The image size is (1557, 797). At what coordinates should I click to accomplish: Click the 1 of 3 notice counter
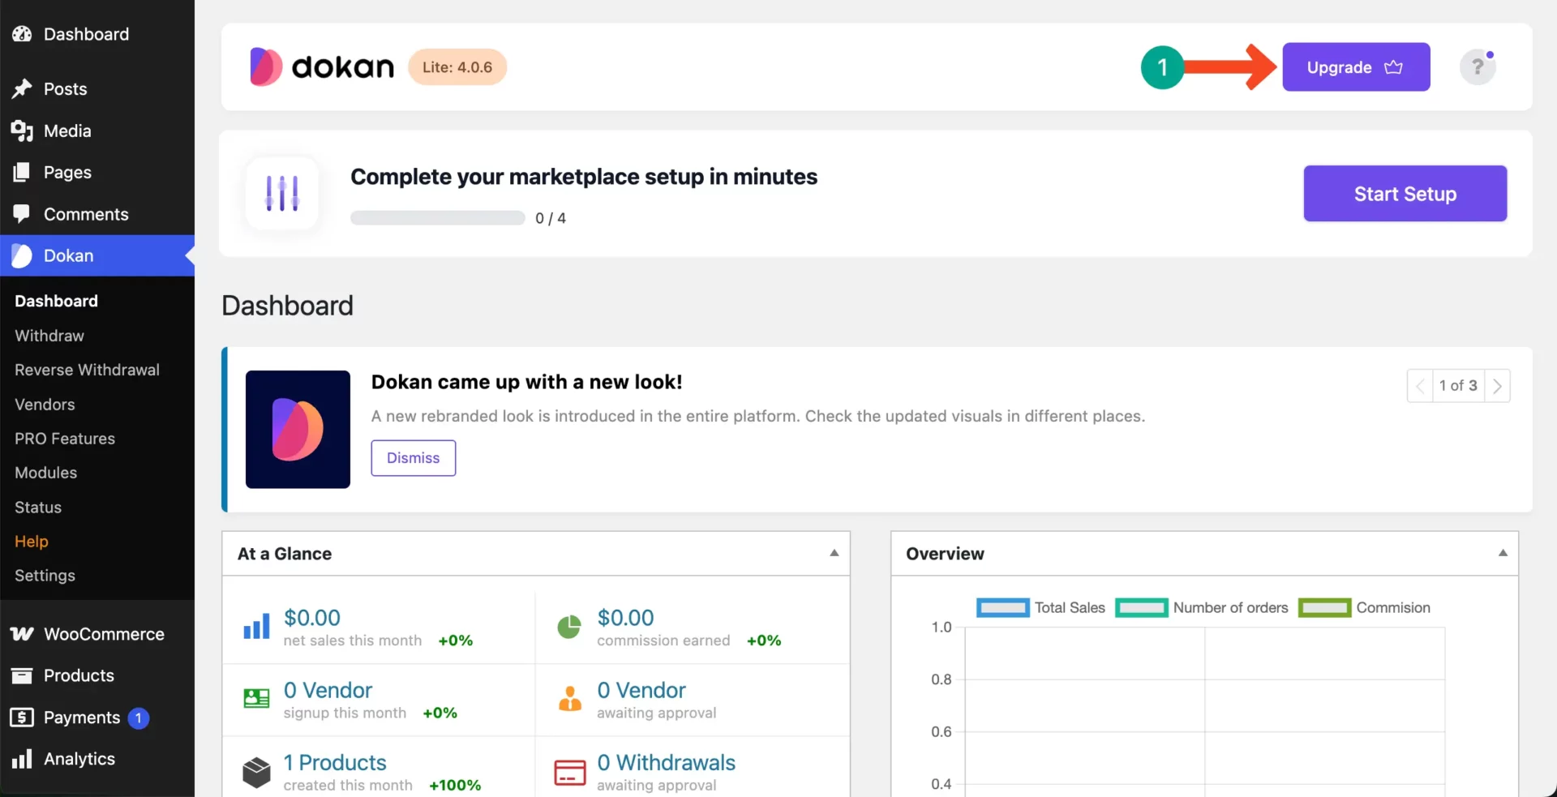[x=1458, y=386]
